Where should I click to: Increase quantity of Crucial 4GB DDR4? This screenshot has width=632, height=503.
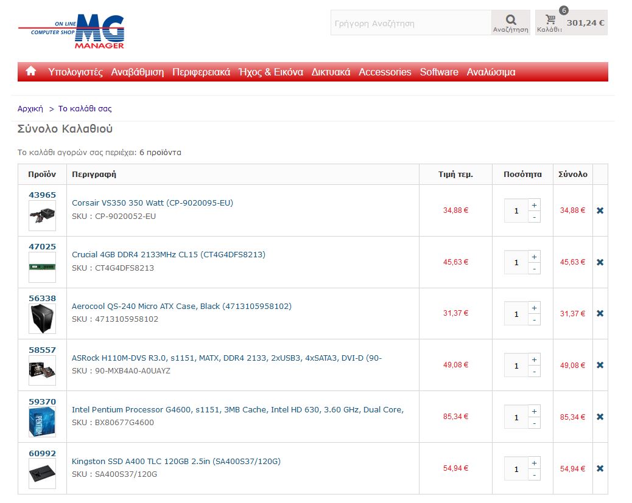tap(534, 257)
